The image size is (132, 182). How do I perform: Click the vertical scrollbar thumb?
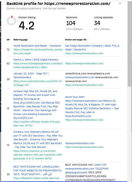[129, 44]
